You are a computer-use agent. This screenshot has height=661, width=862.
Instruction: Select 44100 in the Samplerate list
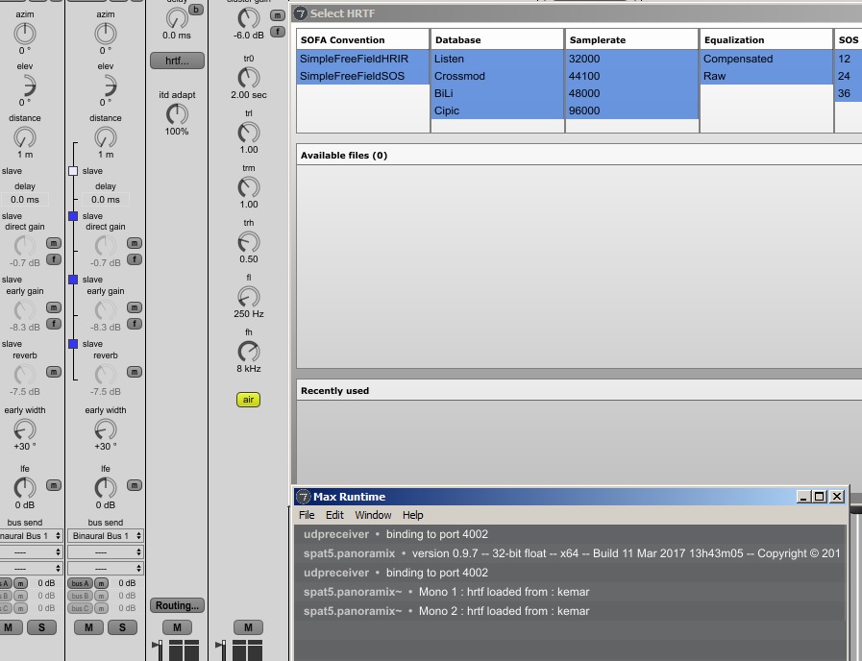631,76
